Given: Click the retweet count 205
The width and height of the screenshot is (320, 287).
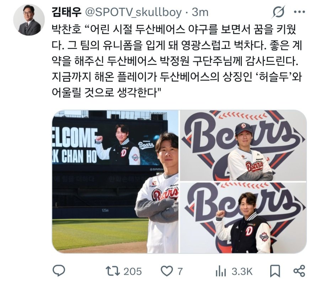Looking at the screenshot, I should (x=133, y=271).
